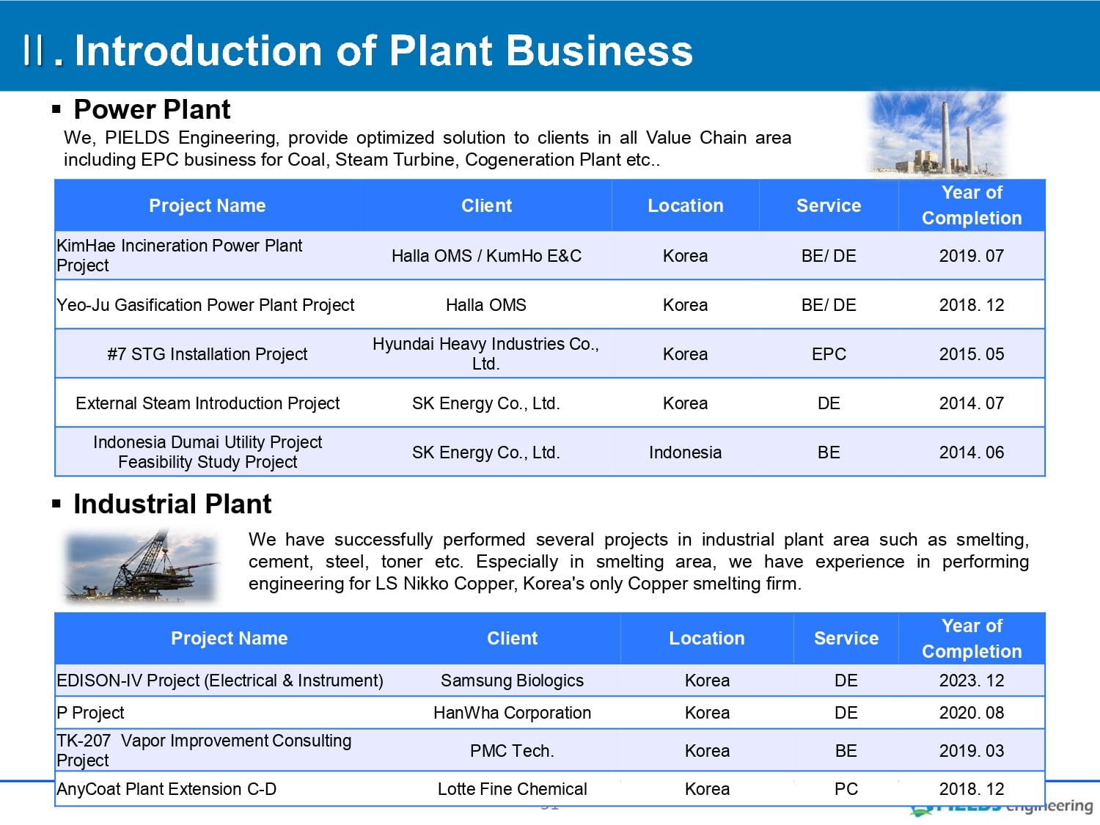Click the 'Industrial Plant' section heading

point(172,504)
